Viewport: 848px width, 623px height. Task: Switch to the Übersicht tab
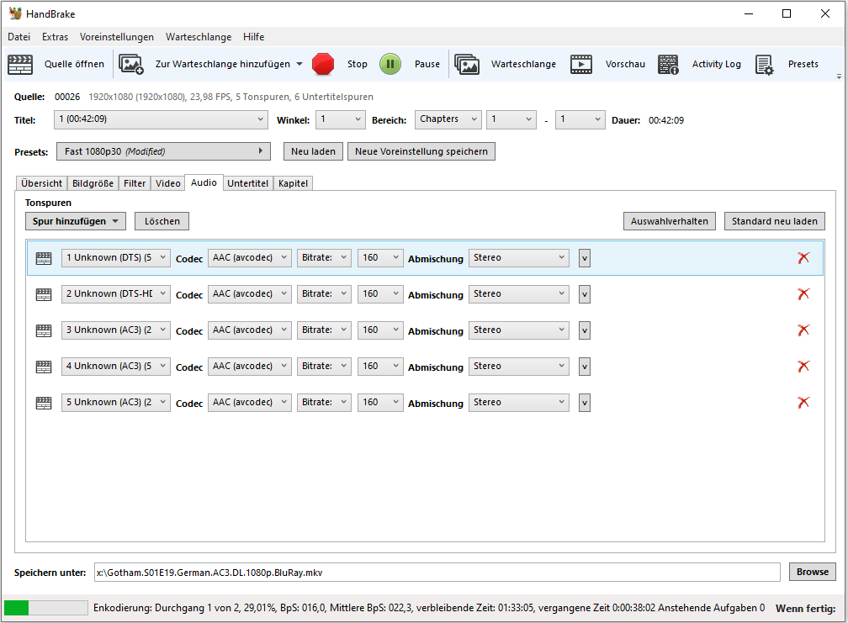pyautogui.click(x=42, y=183)
